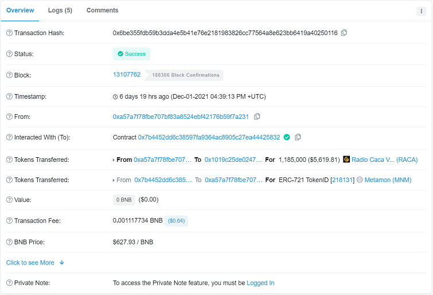Open the Logged In link
Screen dimensions: 433x295
(x=260, y=283)
